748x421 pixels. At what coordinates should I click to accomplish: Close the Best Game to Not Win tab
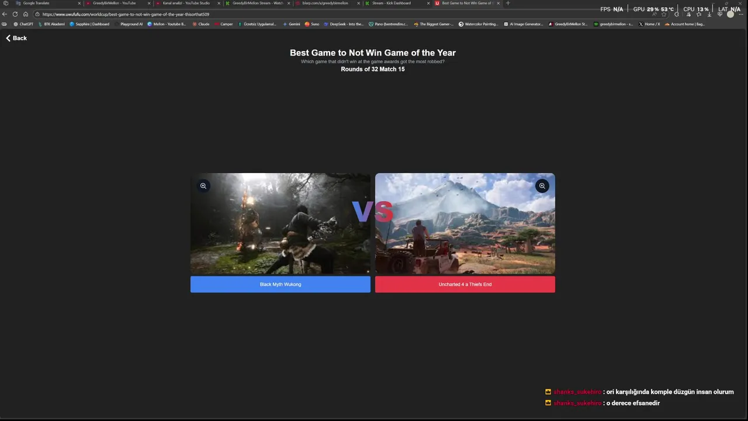(498, 3)
